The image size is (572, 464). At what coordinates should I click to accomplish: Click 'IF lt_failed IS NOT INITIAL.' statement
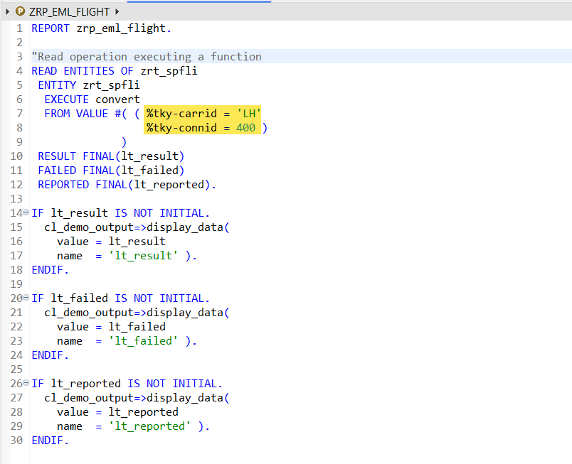[x=121, y=298]
